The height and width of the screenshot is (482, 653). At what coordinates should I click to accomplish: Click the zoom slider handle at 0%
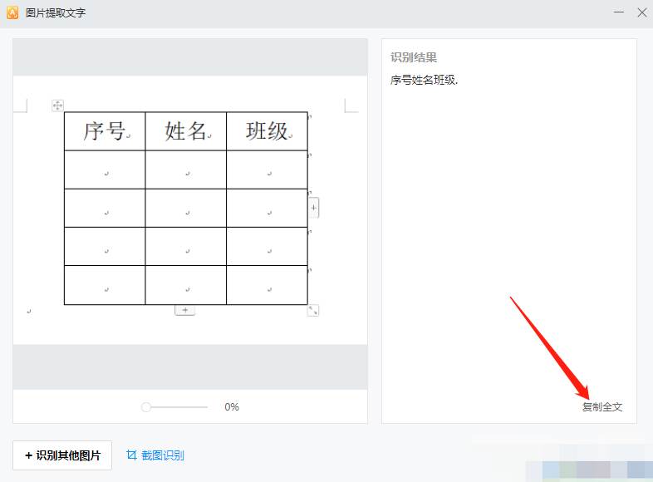coord(146,407)
